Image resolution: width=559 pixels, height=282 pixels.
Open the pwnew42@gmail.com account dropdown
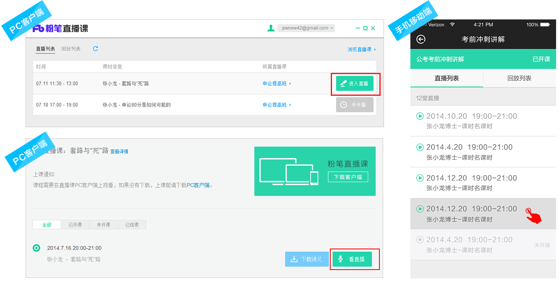[x=306, y=28]
